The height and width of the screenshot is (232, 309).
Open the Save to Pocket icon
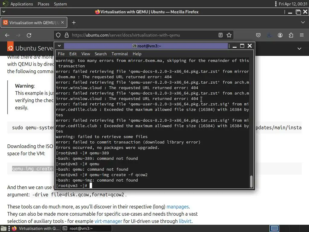[258, 35]
